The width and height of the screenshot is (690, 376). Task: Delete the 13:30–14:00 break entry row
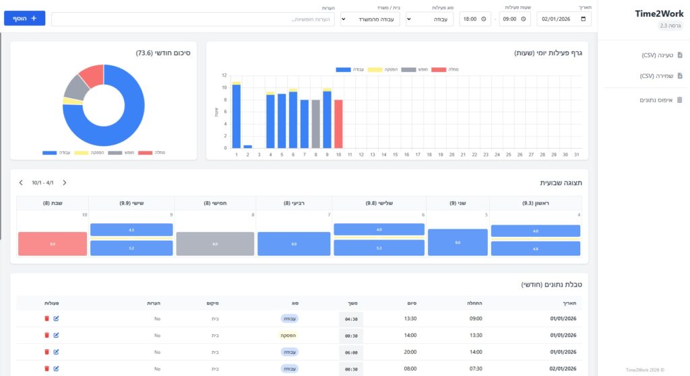(46, 335)
